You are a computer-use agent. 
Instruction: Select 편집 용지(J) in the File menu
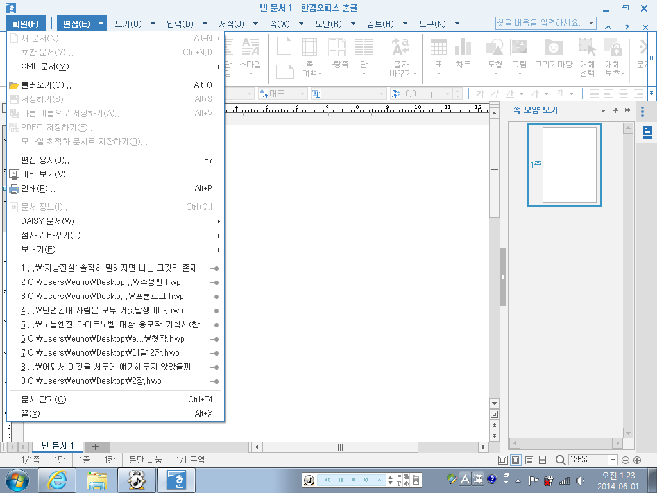point(116,160)
